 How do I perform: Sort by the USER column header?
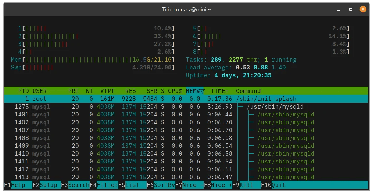click(40, 91)
